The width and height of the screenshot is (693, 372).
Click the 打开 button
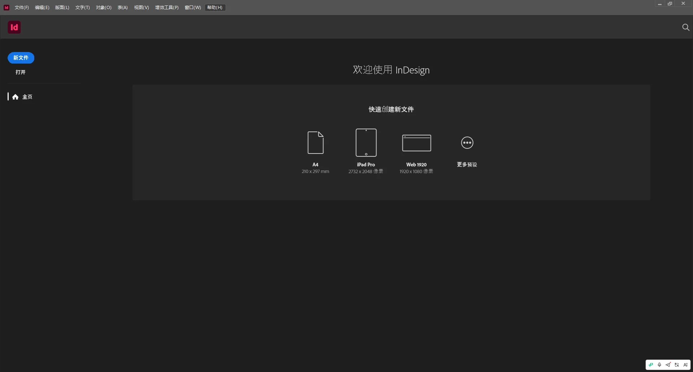pos(21,72)
